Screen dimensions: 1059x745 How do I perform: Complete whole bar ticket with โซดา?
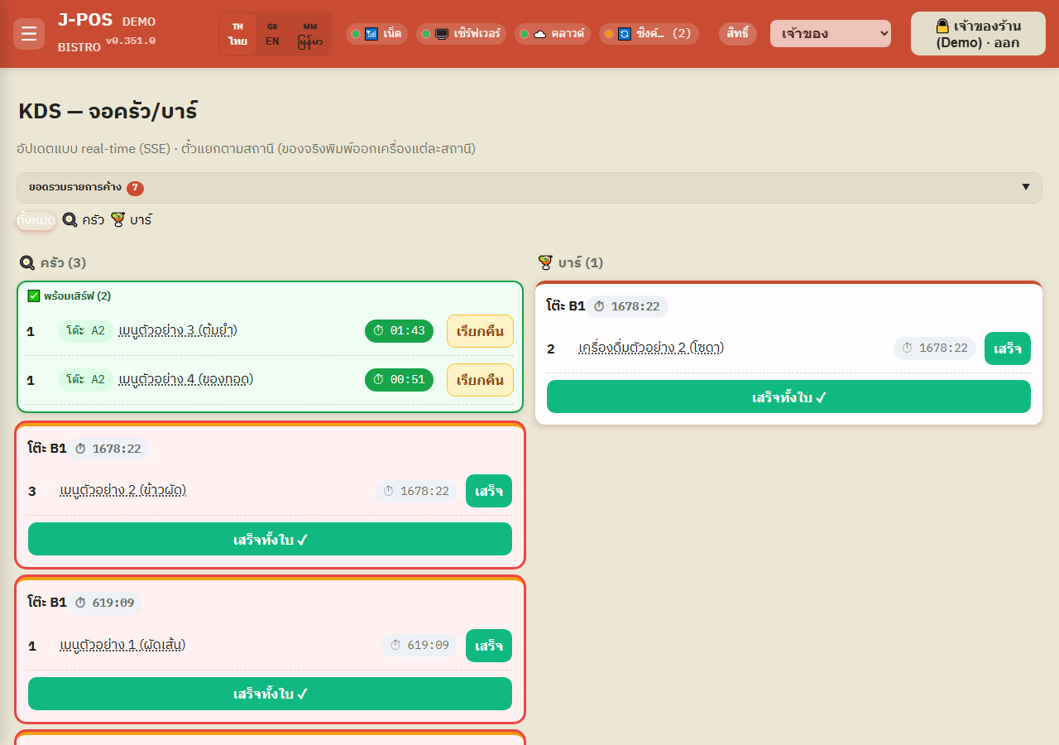point(788,397)
